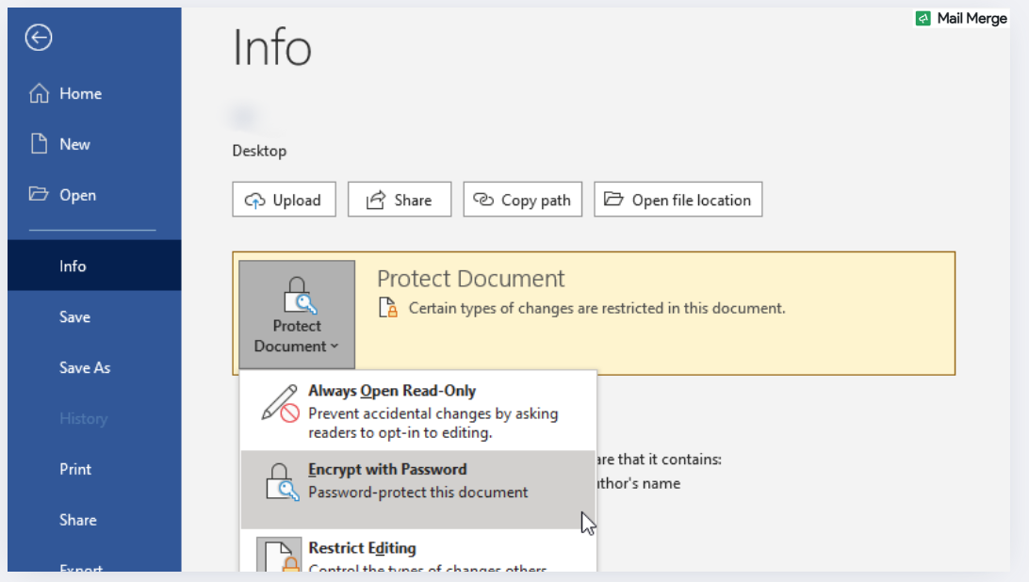Click the Open file location button
The width and height of the screenshot is (1029, 582).
coord(678,200)
